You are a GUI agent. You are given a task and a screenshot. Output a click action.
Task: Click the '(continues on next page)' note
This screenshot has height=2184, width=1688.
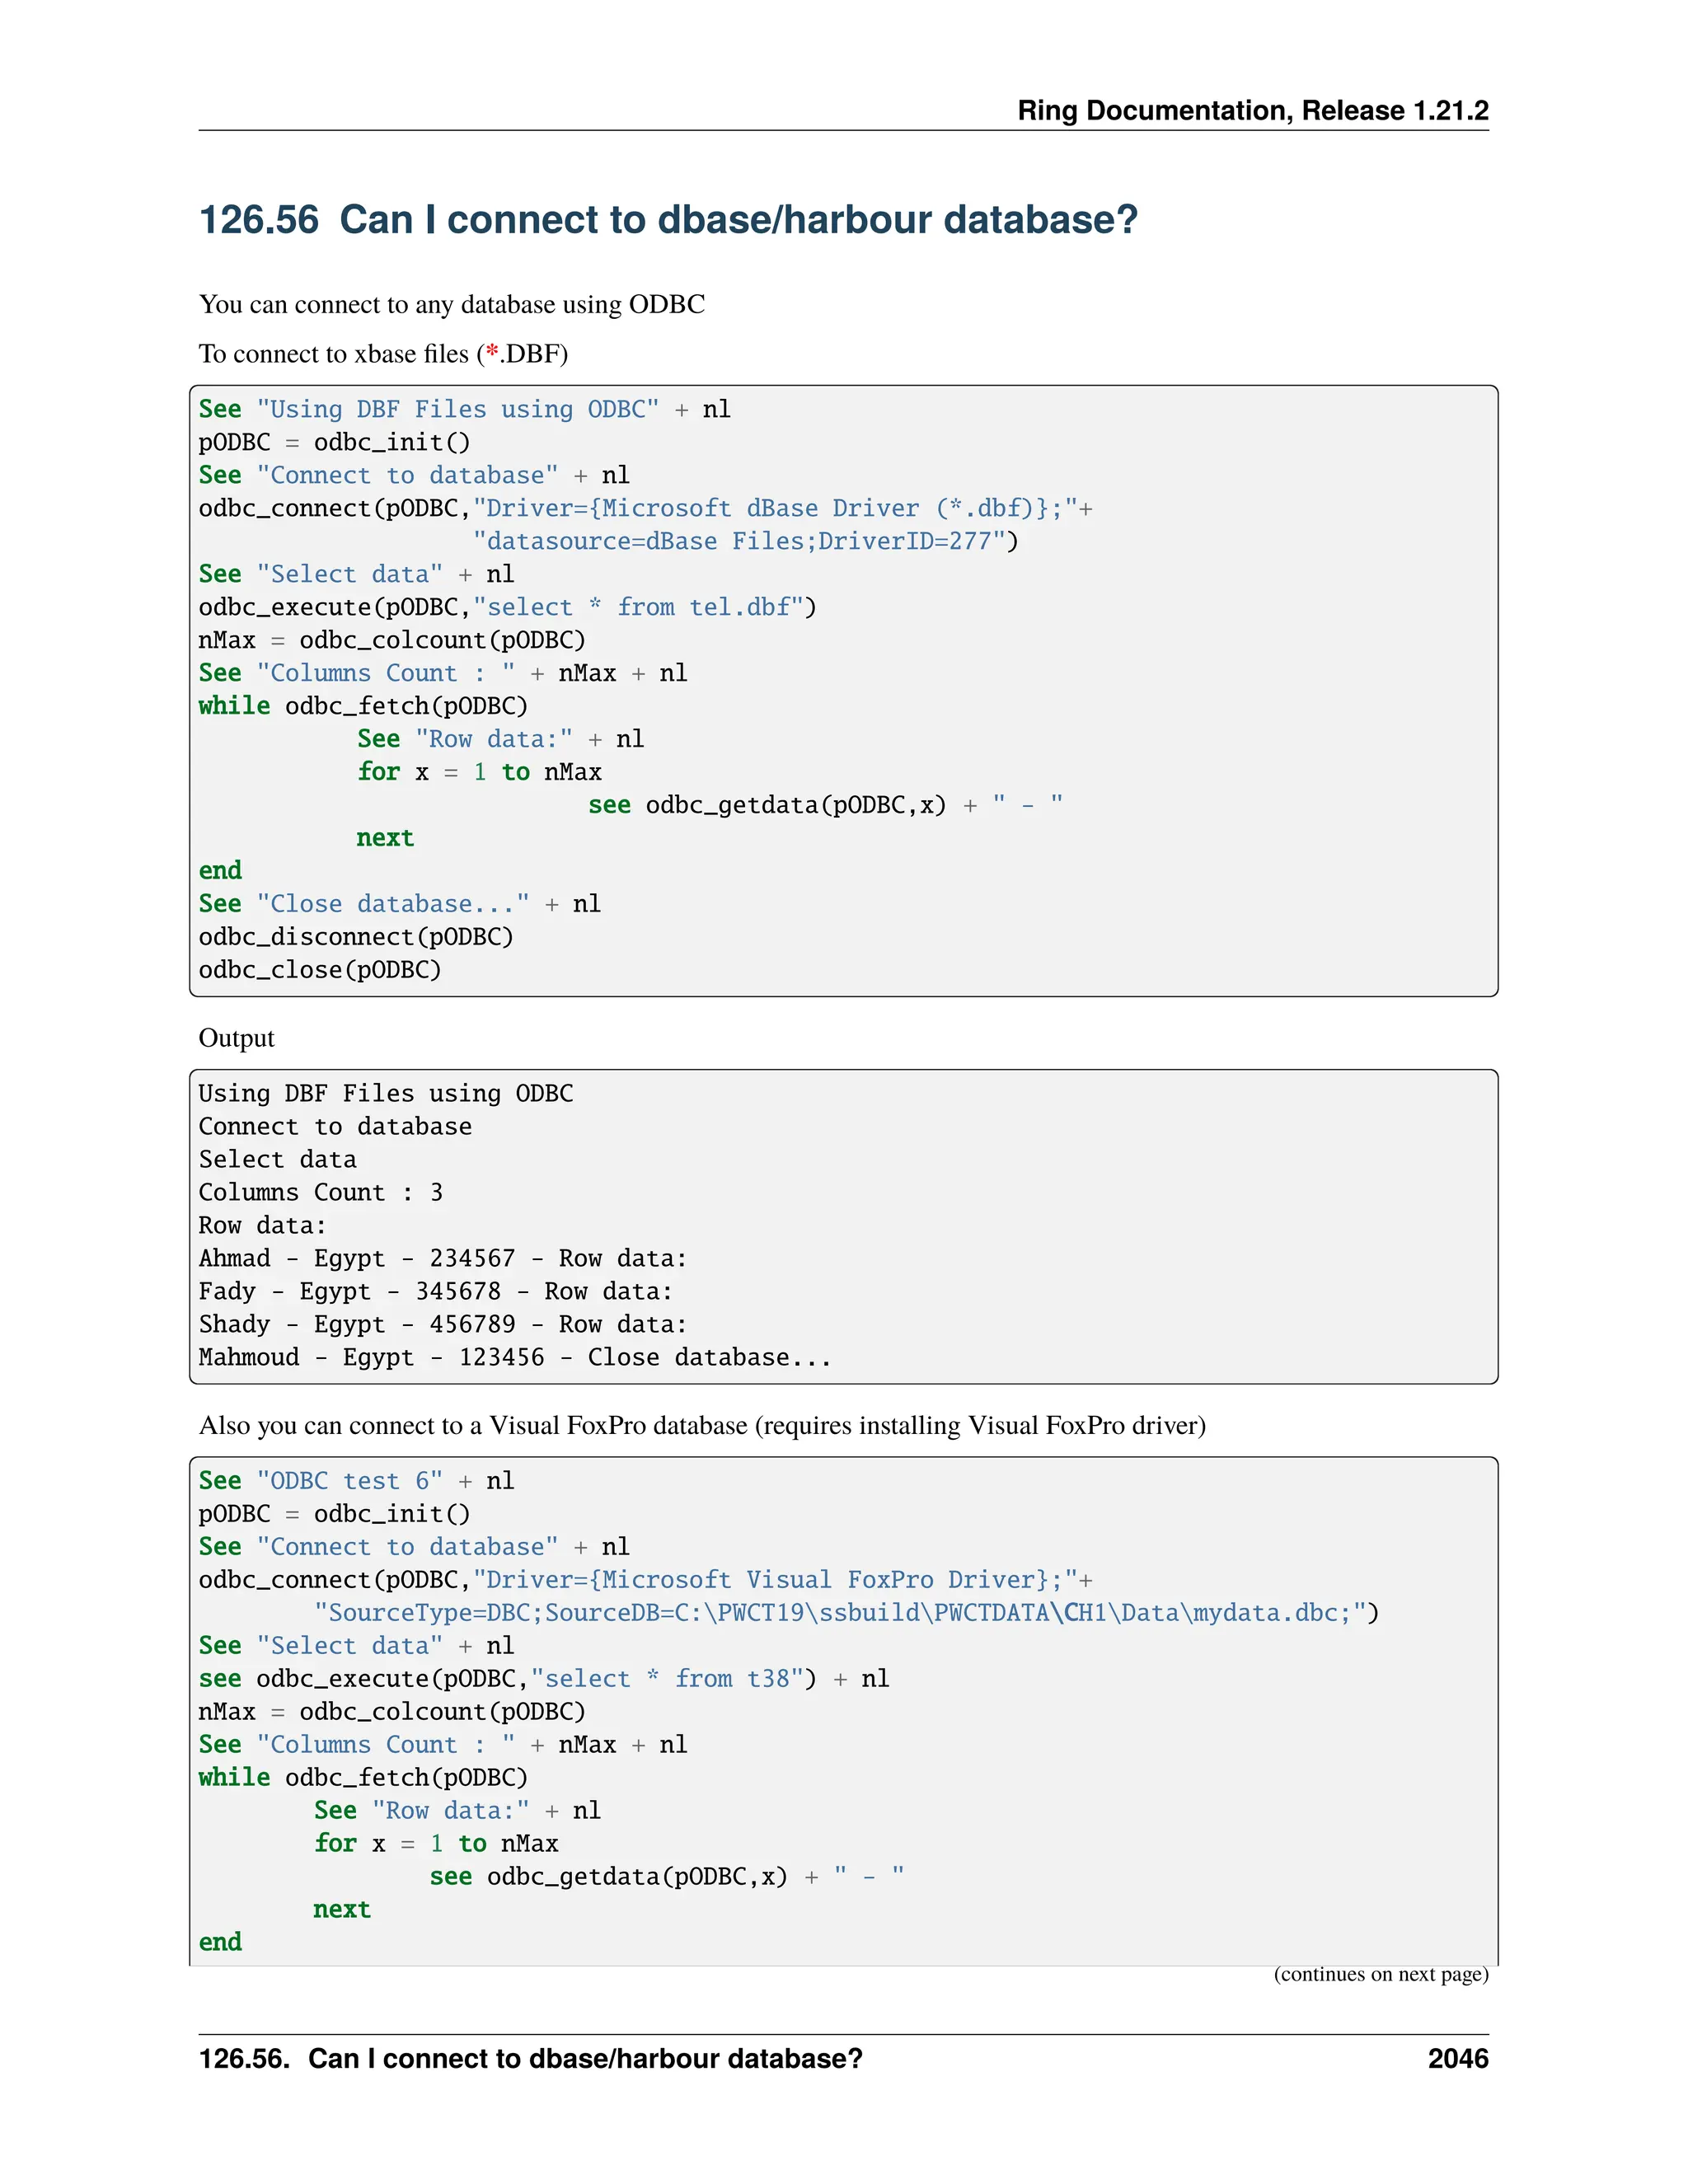pos(1380,1973)
